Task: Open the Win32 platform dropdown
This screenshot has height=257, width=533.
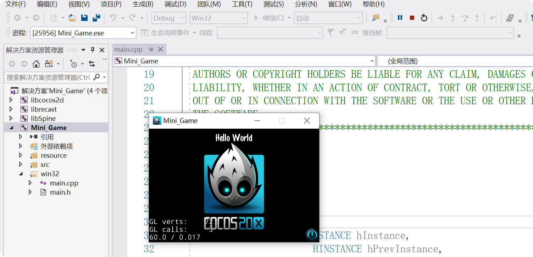Action: [218, 18]
